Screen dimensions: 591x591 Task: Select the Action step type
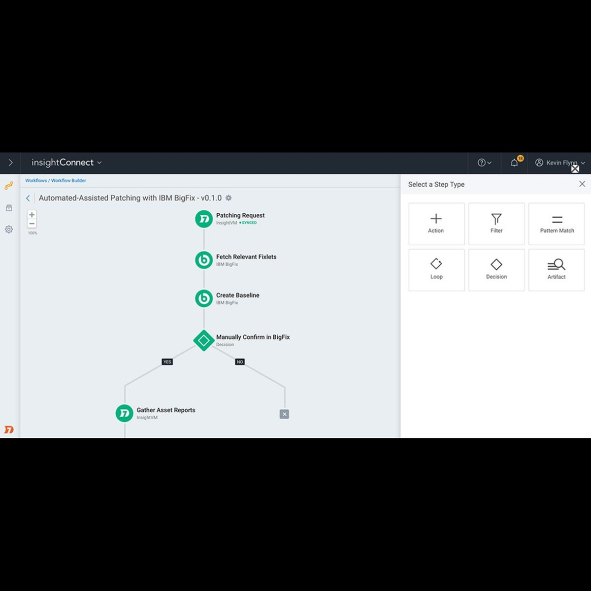(x=436, y=224)
